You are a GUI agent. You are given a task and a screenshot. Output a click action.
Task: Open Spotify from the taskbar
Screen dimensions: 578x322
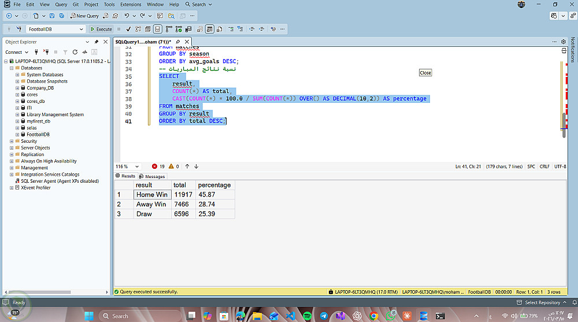point(307,316)
